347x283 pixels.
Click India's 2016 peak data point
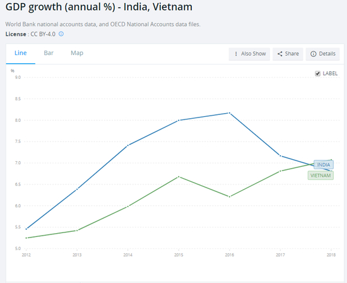tap(229, 113)
